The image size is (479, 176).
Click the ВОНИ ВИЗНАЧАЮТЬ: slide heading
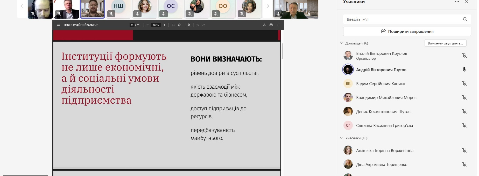[x=226, y=59]
